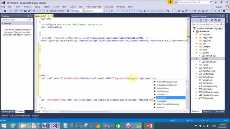Expand the Account folder in Solution Explorer
This screenshot has height=129, width=230.
[196, 34]
